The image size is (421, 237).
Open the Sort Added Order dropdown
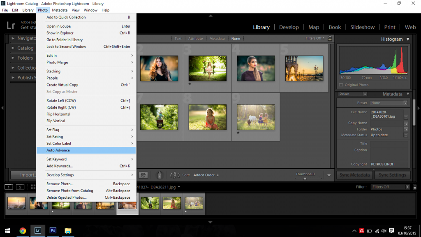pyautogui.click(x=206, y=175)
